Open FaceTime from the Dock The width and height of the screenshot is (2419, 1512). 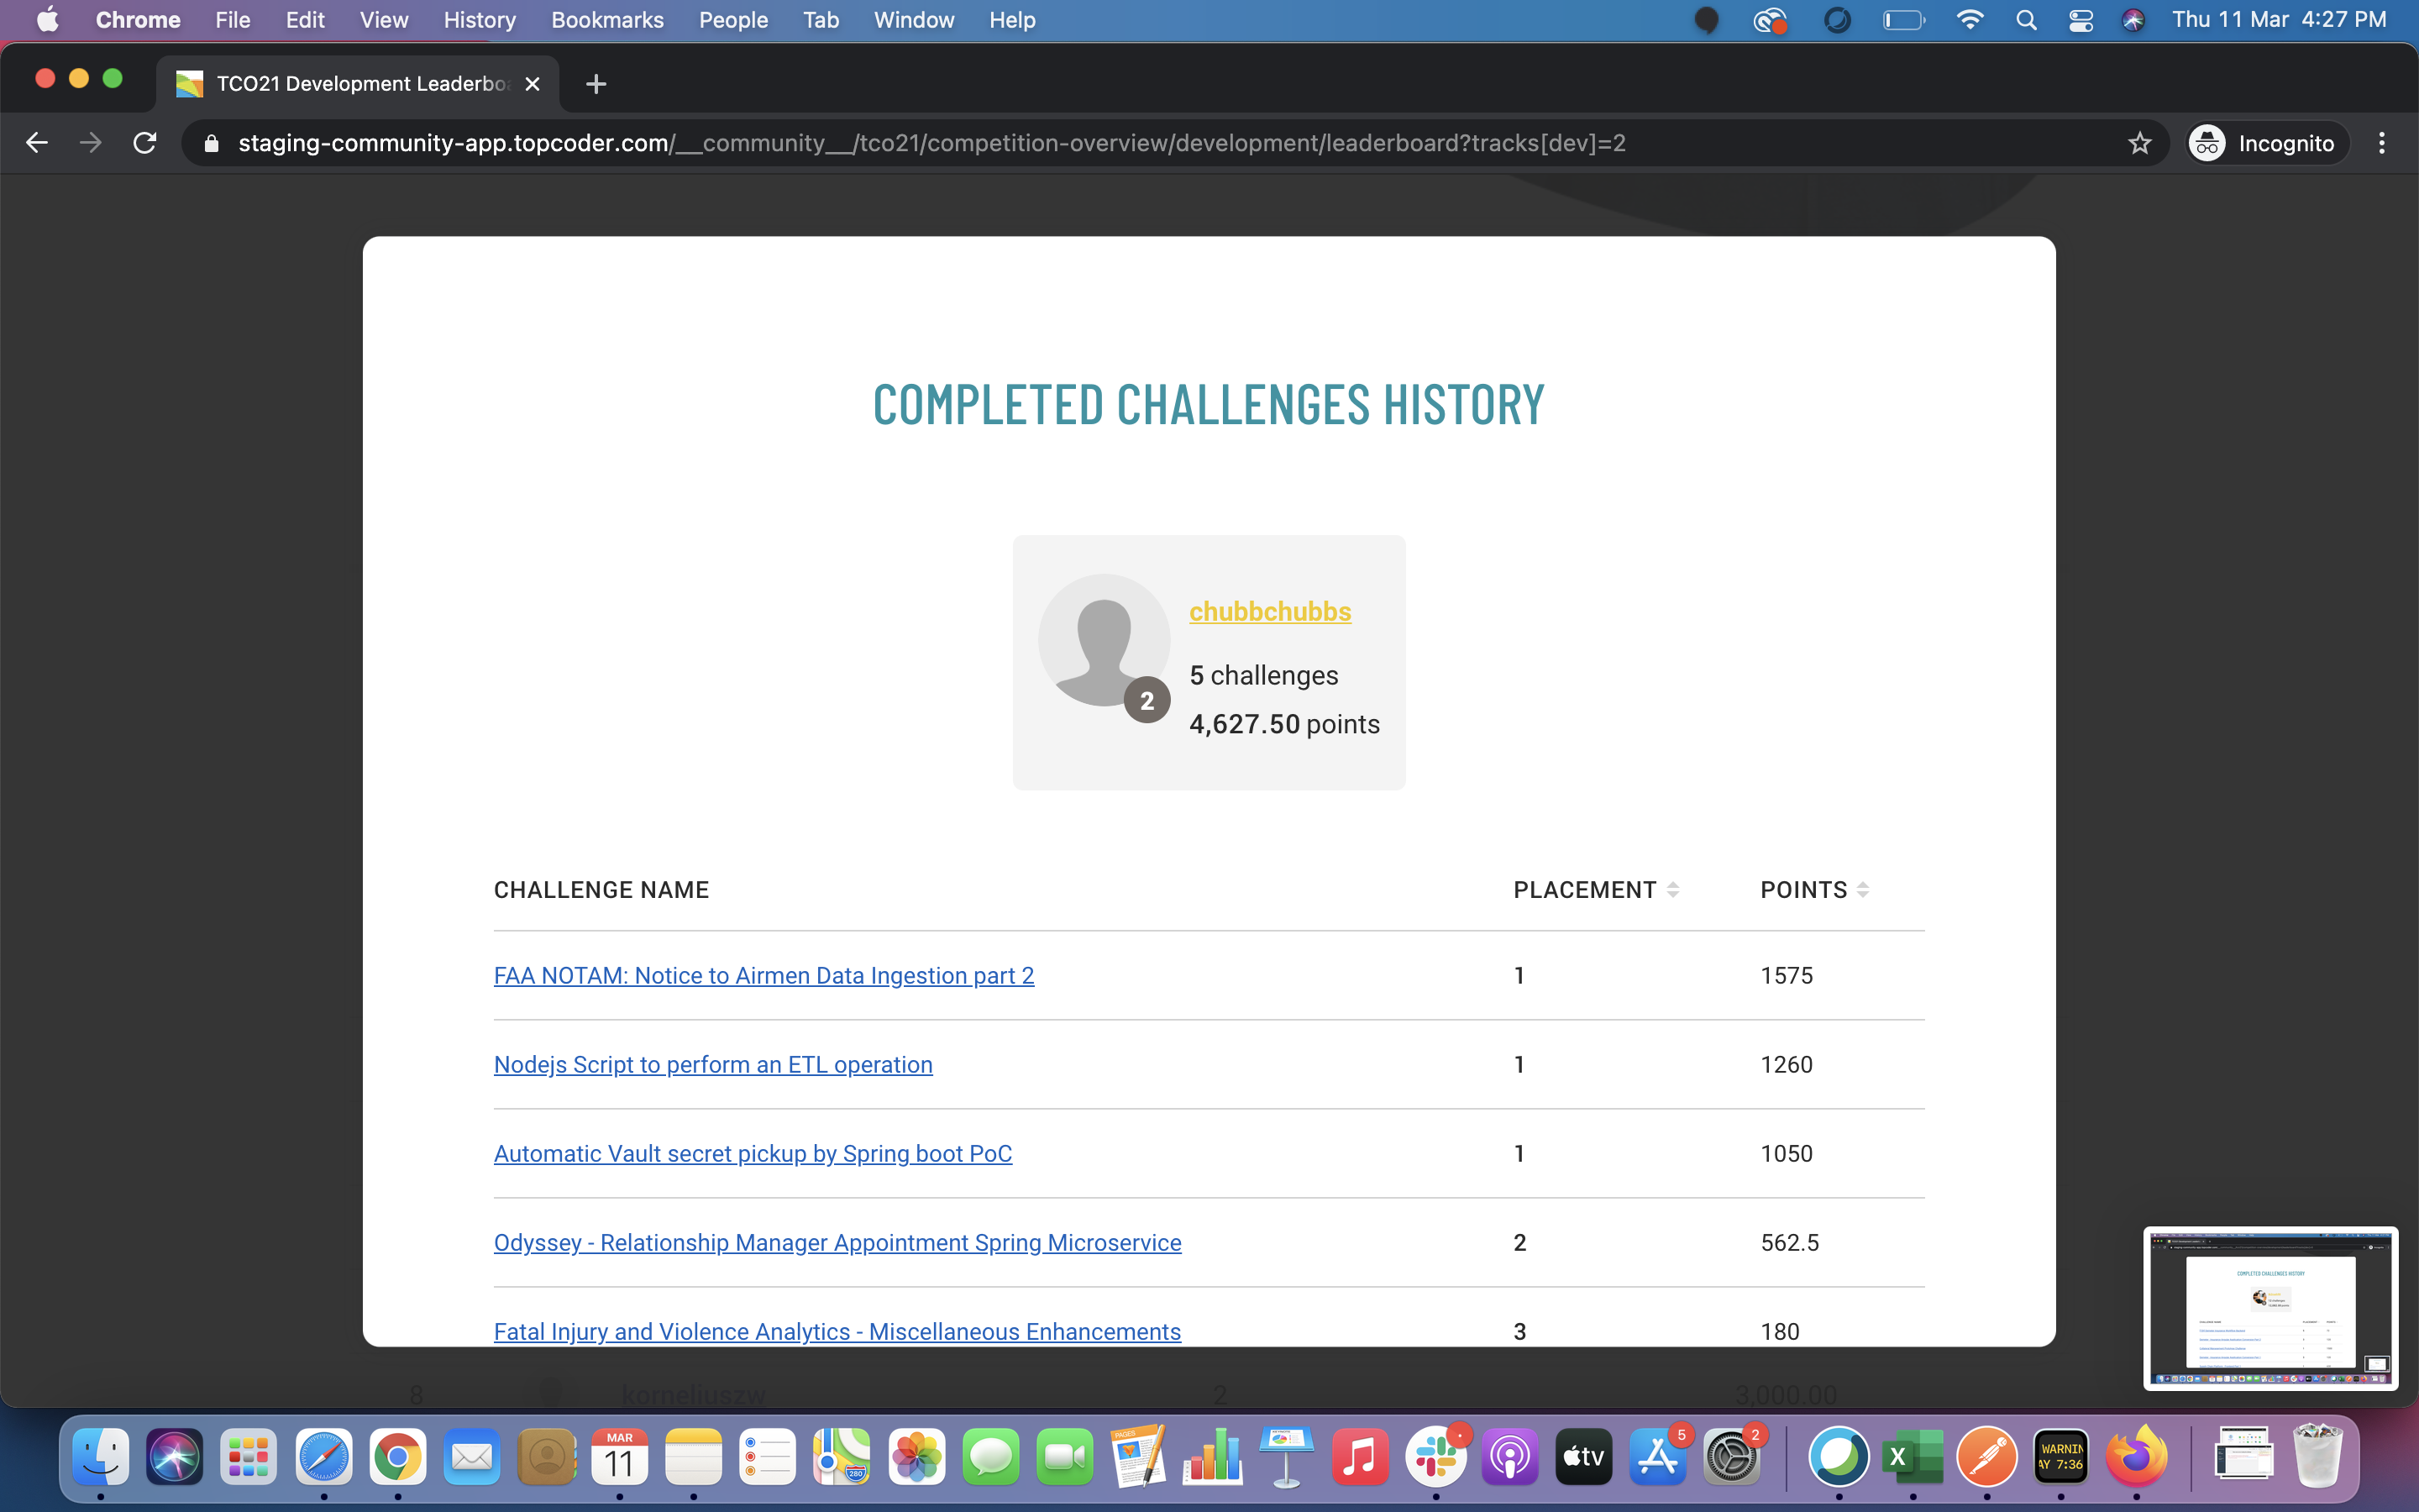point(1064,1457)
